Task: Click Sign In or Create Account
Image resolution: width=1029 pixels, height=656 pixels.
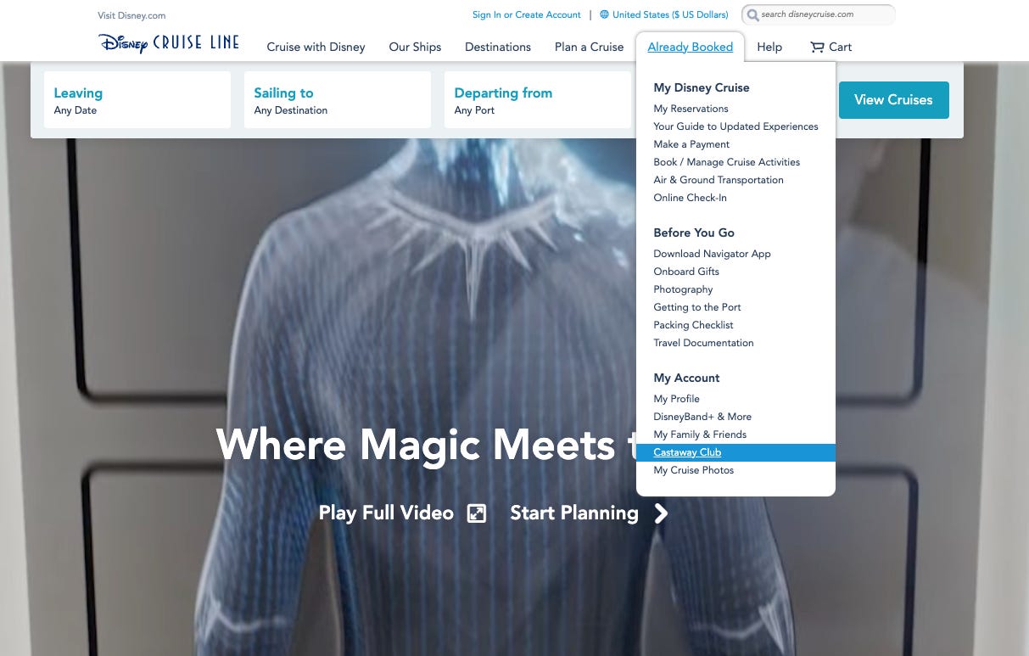Action: coord(527,14)
